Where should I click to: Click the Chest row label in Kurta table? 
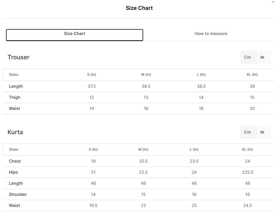click(15, 161)
